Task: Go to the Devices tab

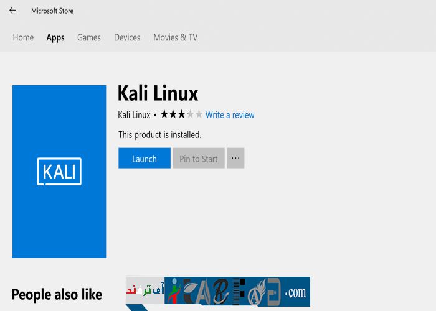Action: (127, 37)
